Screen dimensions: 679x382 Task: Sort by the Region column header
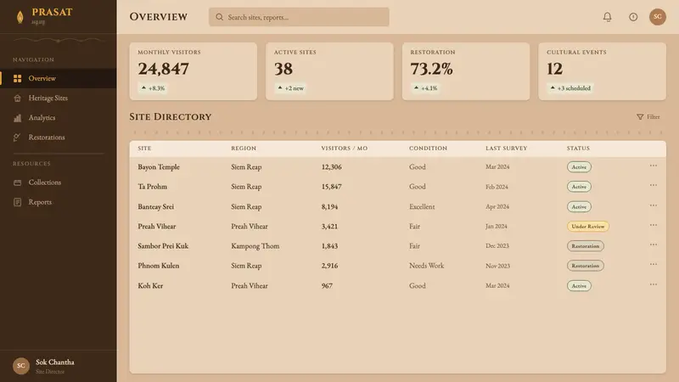coord(244,148)
